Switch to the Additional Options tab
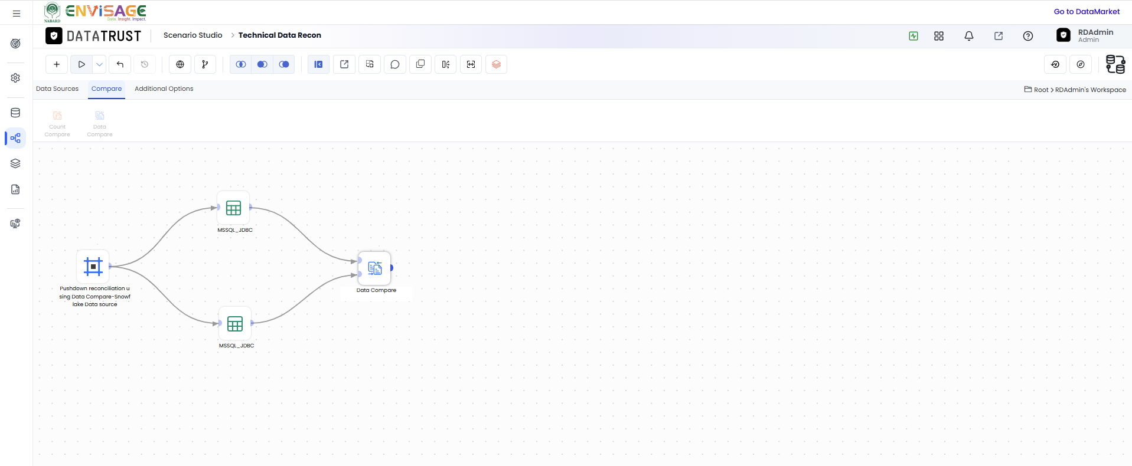 [164, 88]
